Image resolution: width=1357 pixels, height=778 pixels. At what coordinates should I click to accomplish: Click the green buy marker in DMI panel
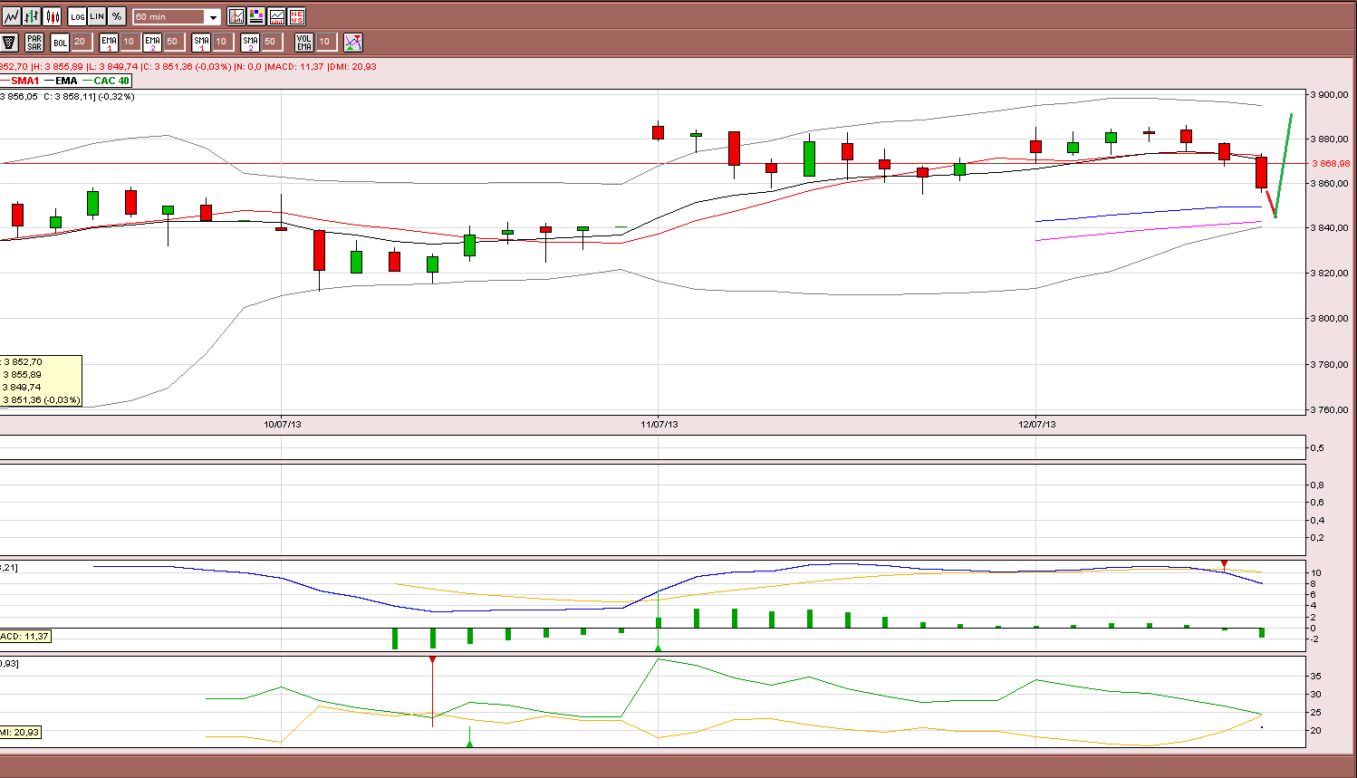coord(469,744)
